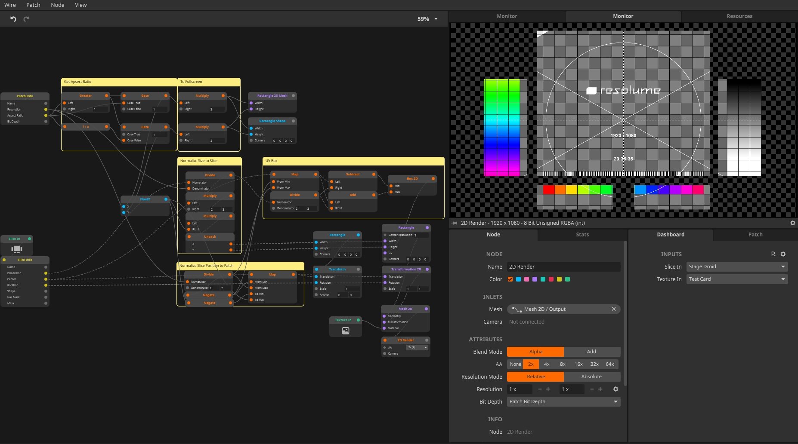Screen dimensions: 798x444
Task: Click the Texture In node image icon
Action: [x=345, y=331]
